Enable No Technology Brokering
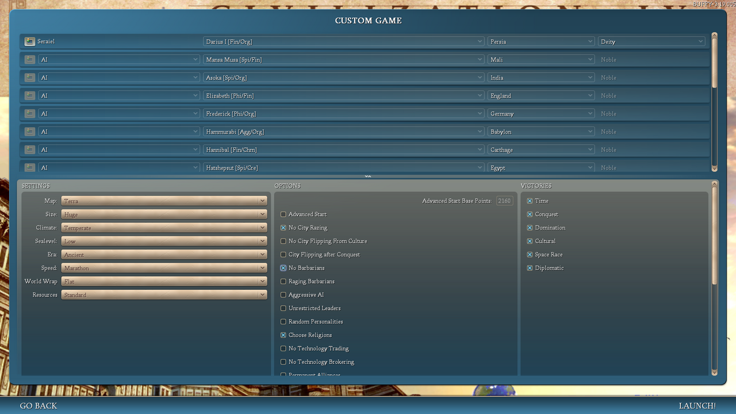The width and height of the screenshot is (736, 414). point(283,362)
